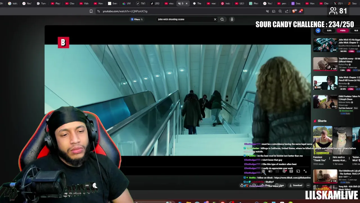Click the blue IQ circle icon in the sidebar
Image resolution: width=360 pixels, height=203 pixels.
[x=318, y=30]
